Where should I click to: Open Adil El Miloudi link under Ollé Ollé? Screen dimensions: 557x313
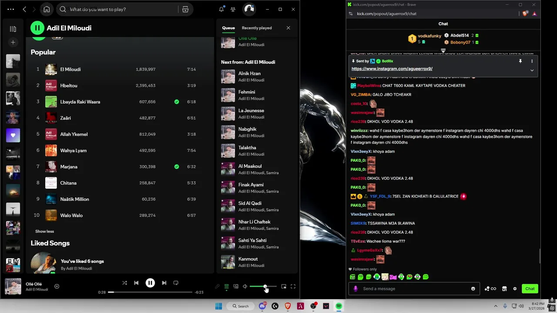pyautogui.click(x=37, y=290)
